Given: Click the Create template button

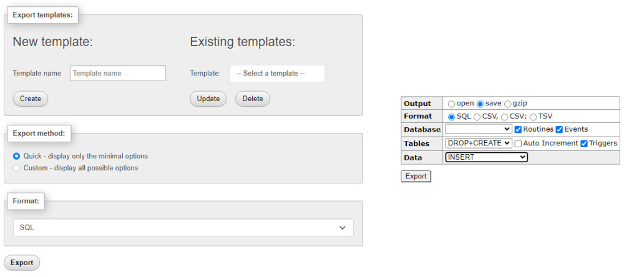Looking at the screenshot, I should click(30, 99).
